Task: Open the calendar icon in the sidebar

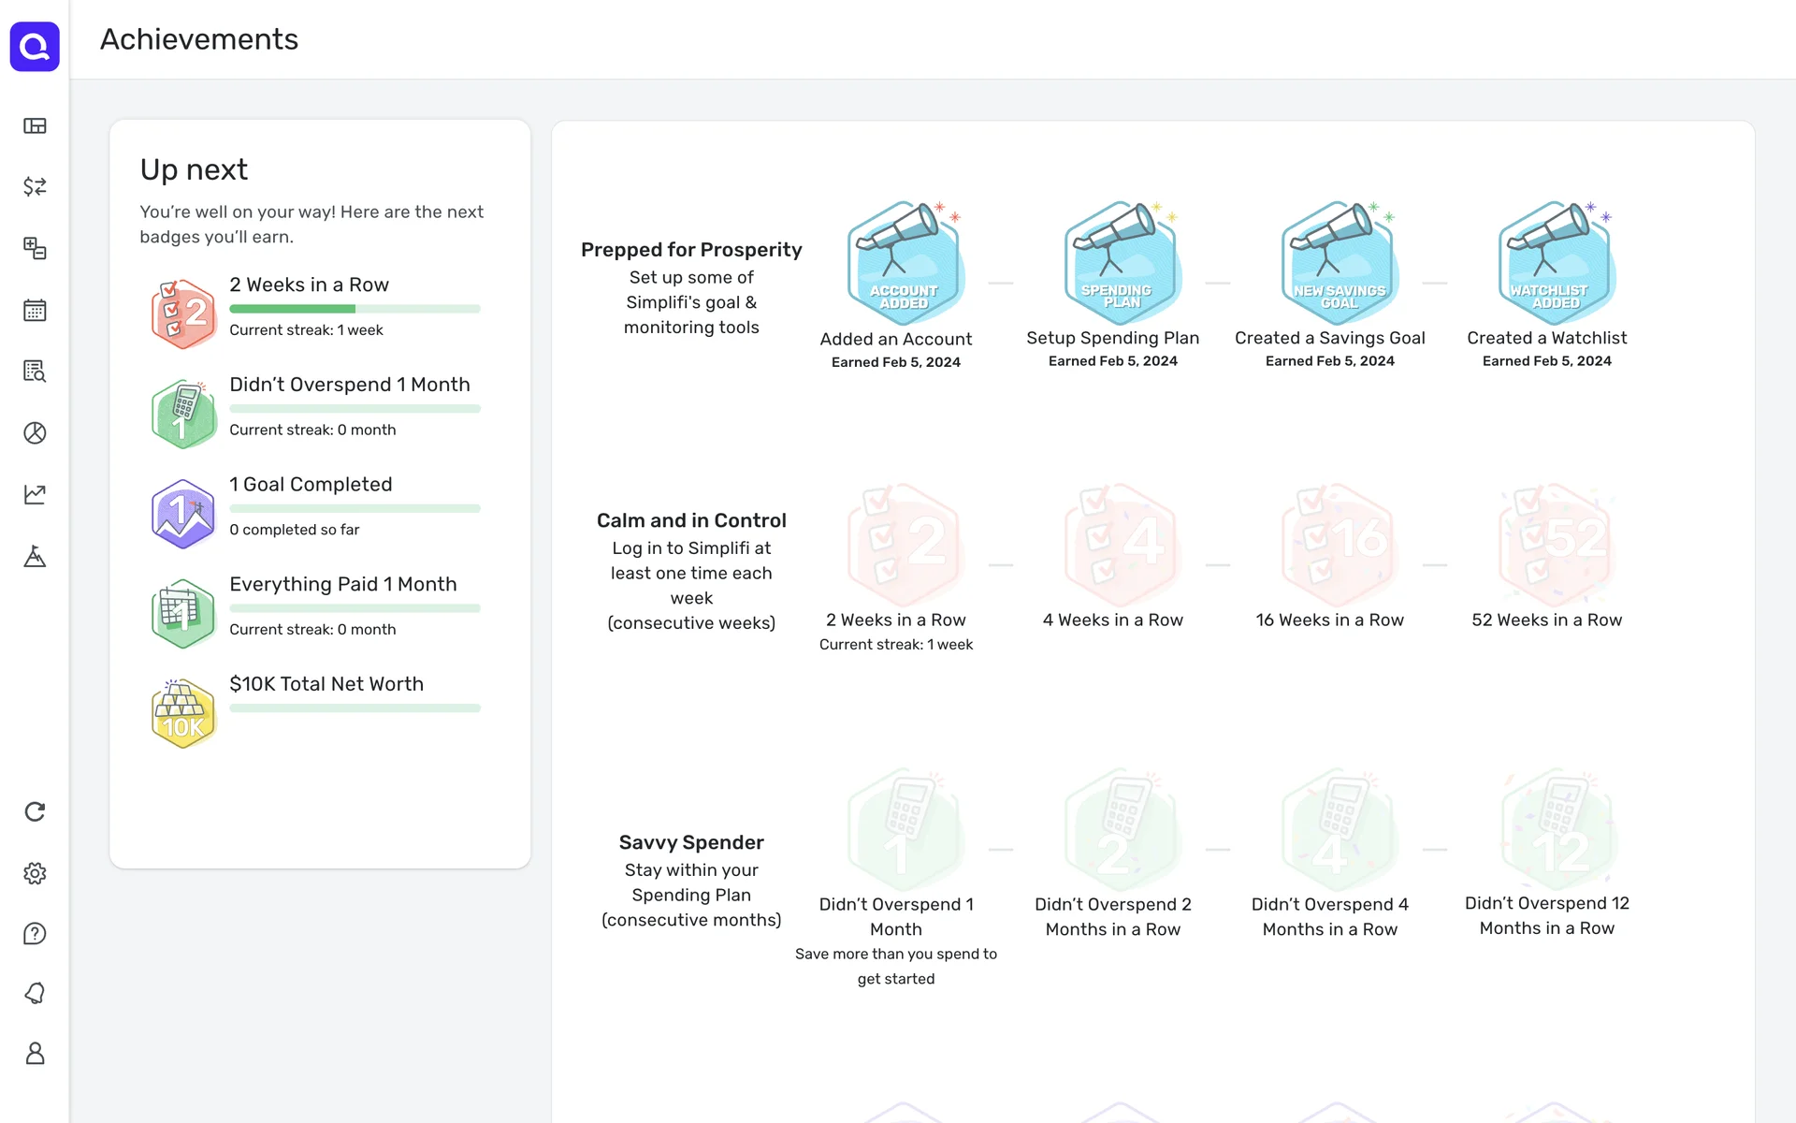Action: pos(35,311)
